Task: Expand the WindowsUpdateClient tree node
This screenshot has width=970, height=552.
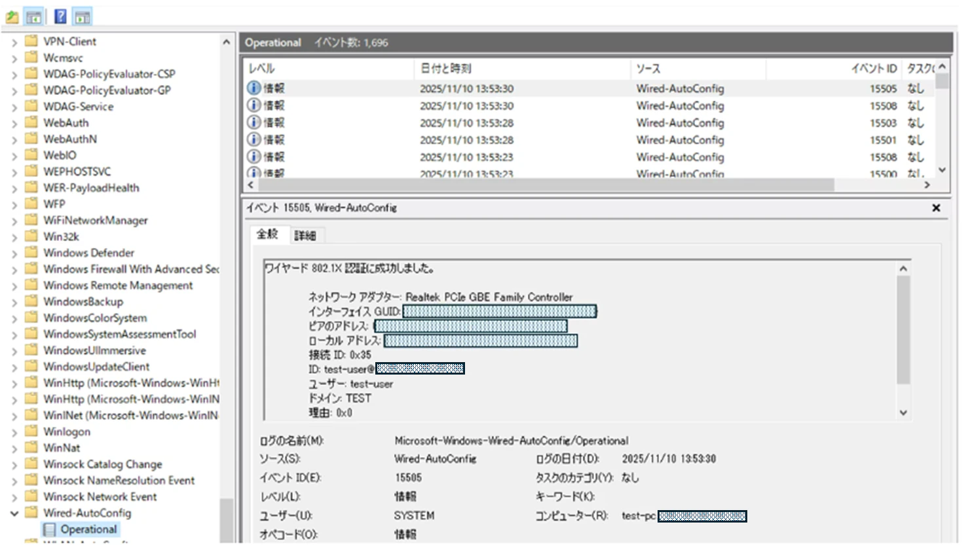Action: 14,367
